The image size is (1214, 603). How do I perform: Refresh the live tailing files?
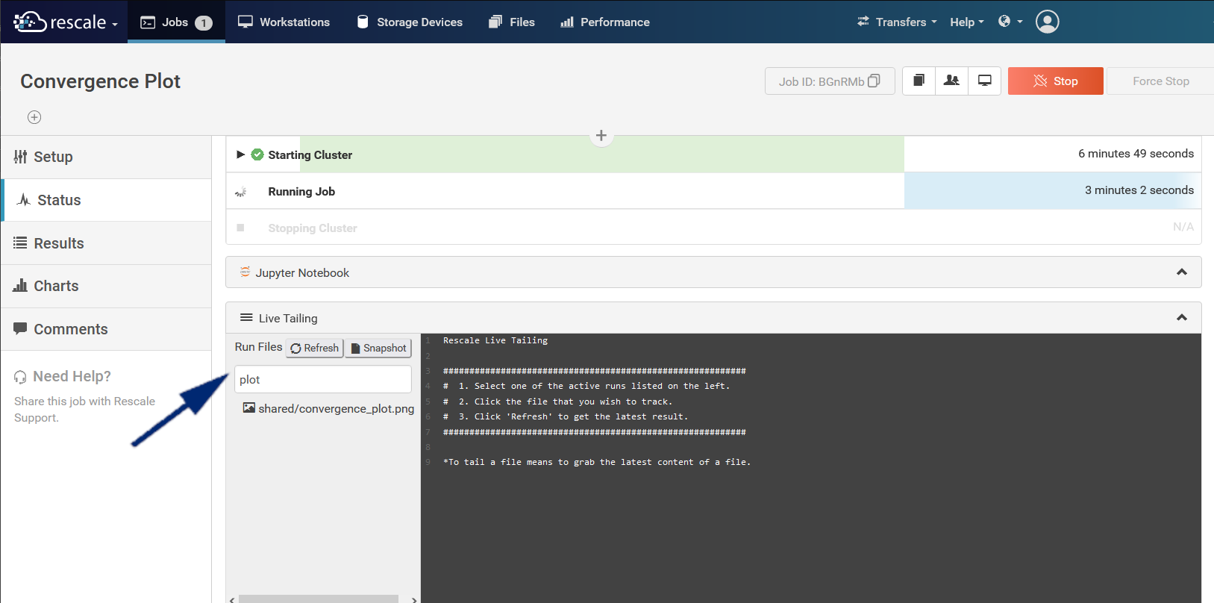pyautogui.click(x=315, y=348)
